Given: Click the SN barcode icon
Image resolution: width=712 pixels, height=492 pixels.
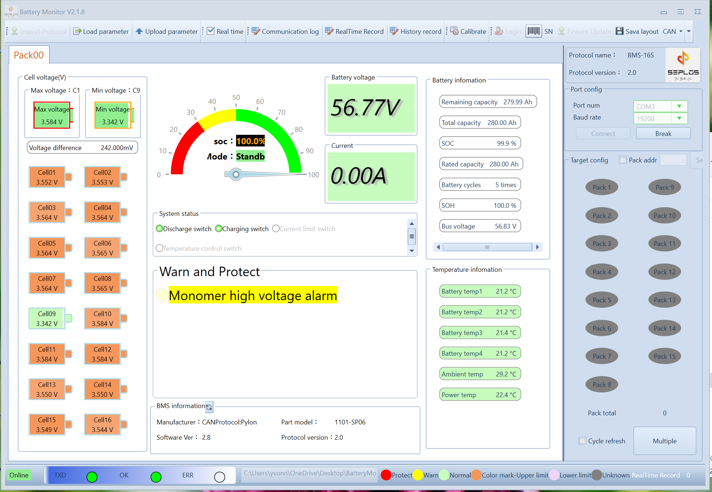Looking at the screenshot, I should [x=533, y=31].
